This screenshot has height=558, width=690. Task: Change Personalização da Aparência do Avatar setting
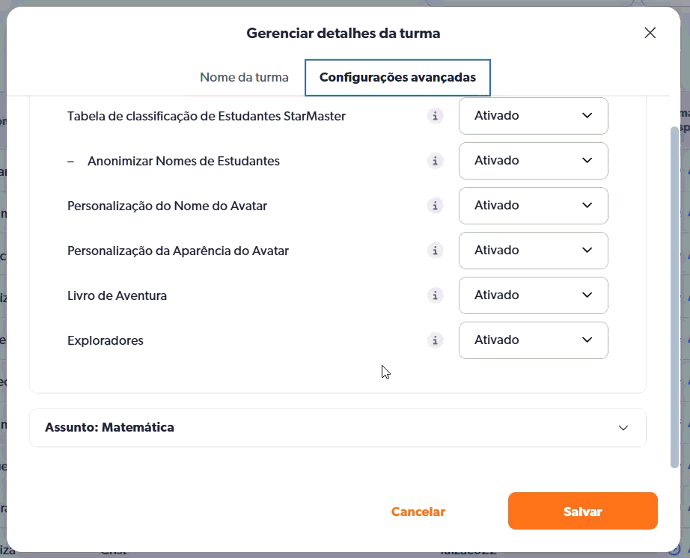(533, 251)
